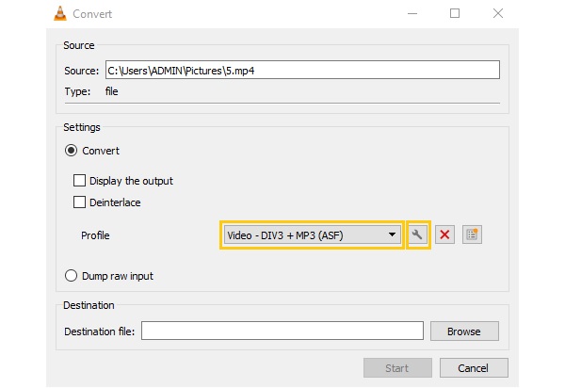Open profile settings with the wrench icon
Image resolution: width=565 pixels, height=388 pixels.
coord(417,234)
